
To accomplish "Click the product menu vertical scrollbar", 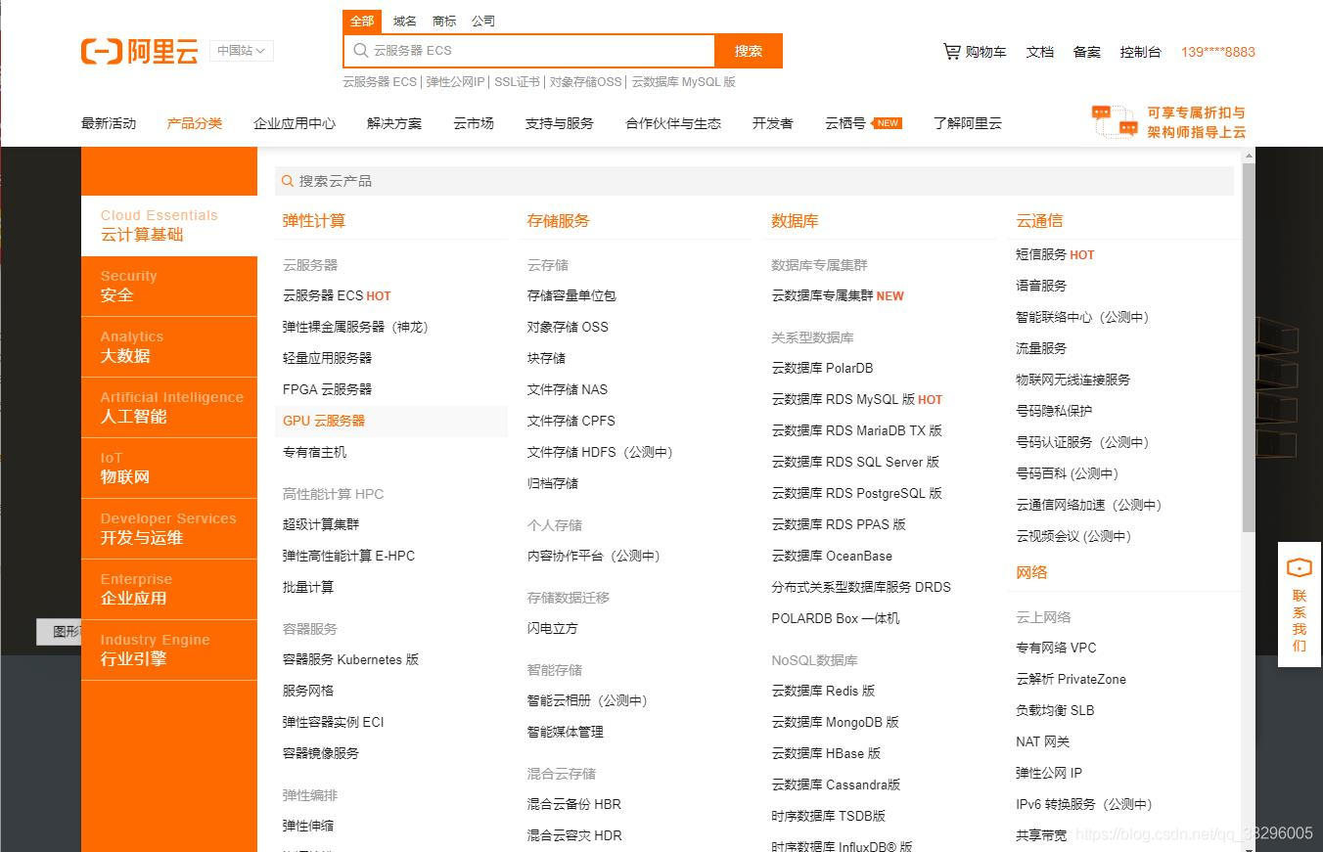I will [x=1248, y=347].
